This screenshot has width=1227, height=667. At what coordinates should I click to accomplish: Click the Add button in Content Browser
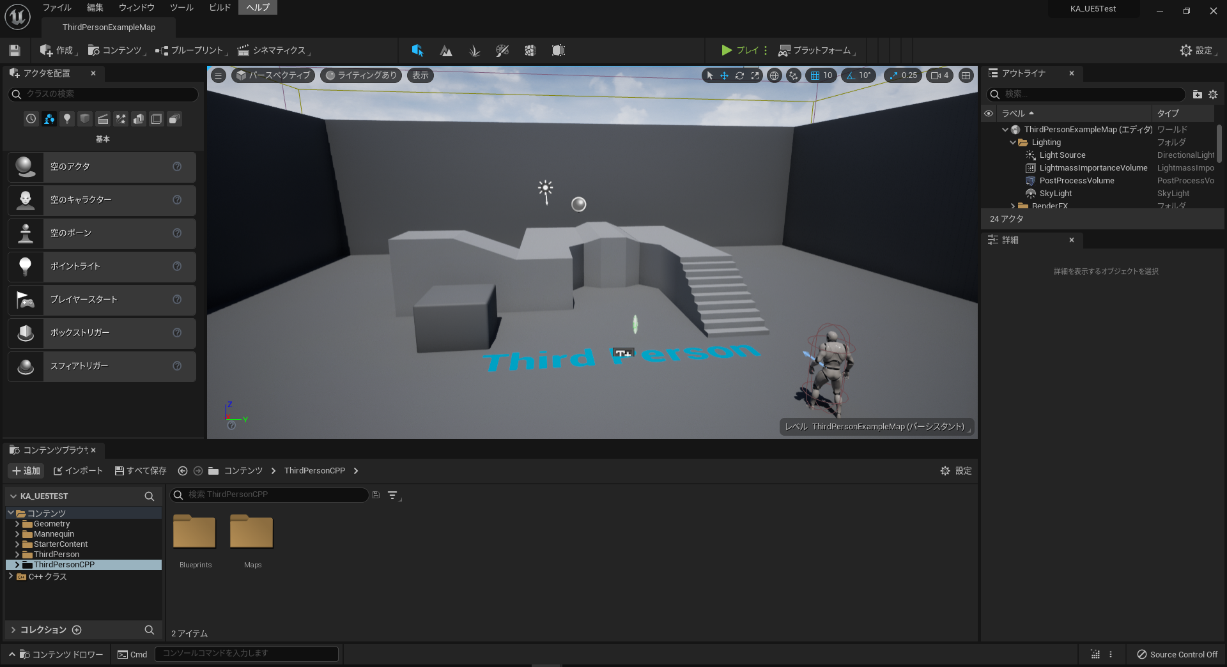(26, 471)
